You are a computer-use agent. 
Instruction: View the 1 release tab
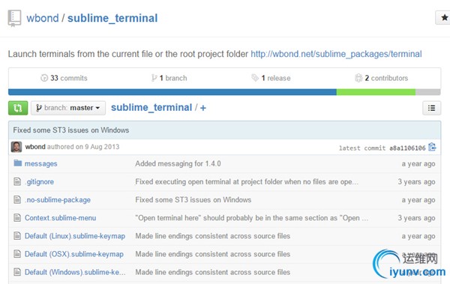(271, 78)
